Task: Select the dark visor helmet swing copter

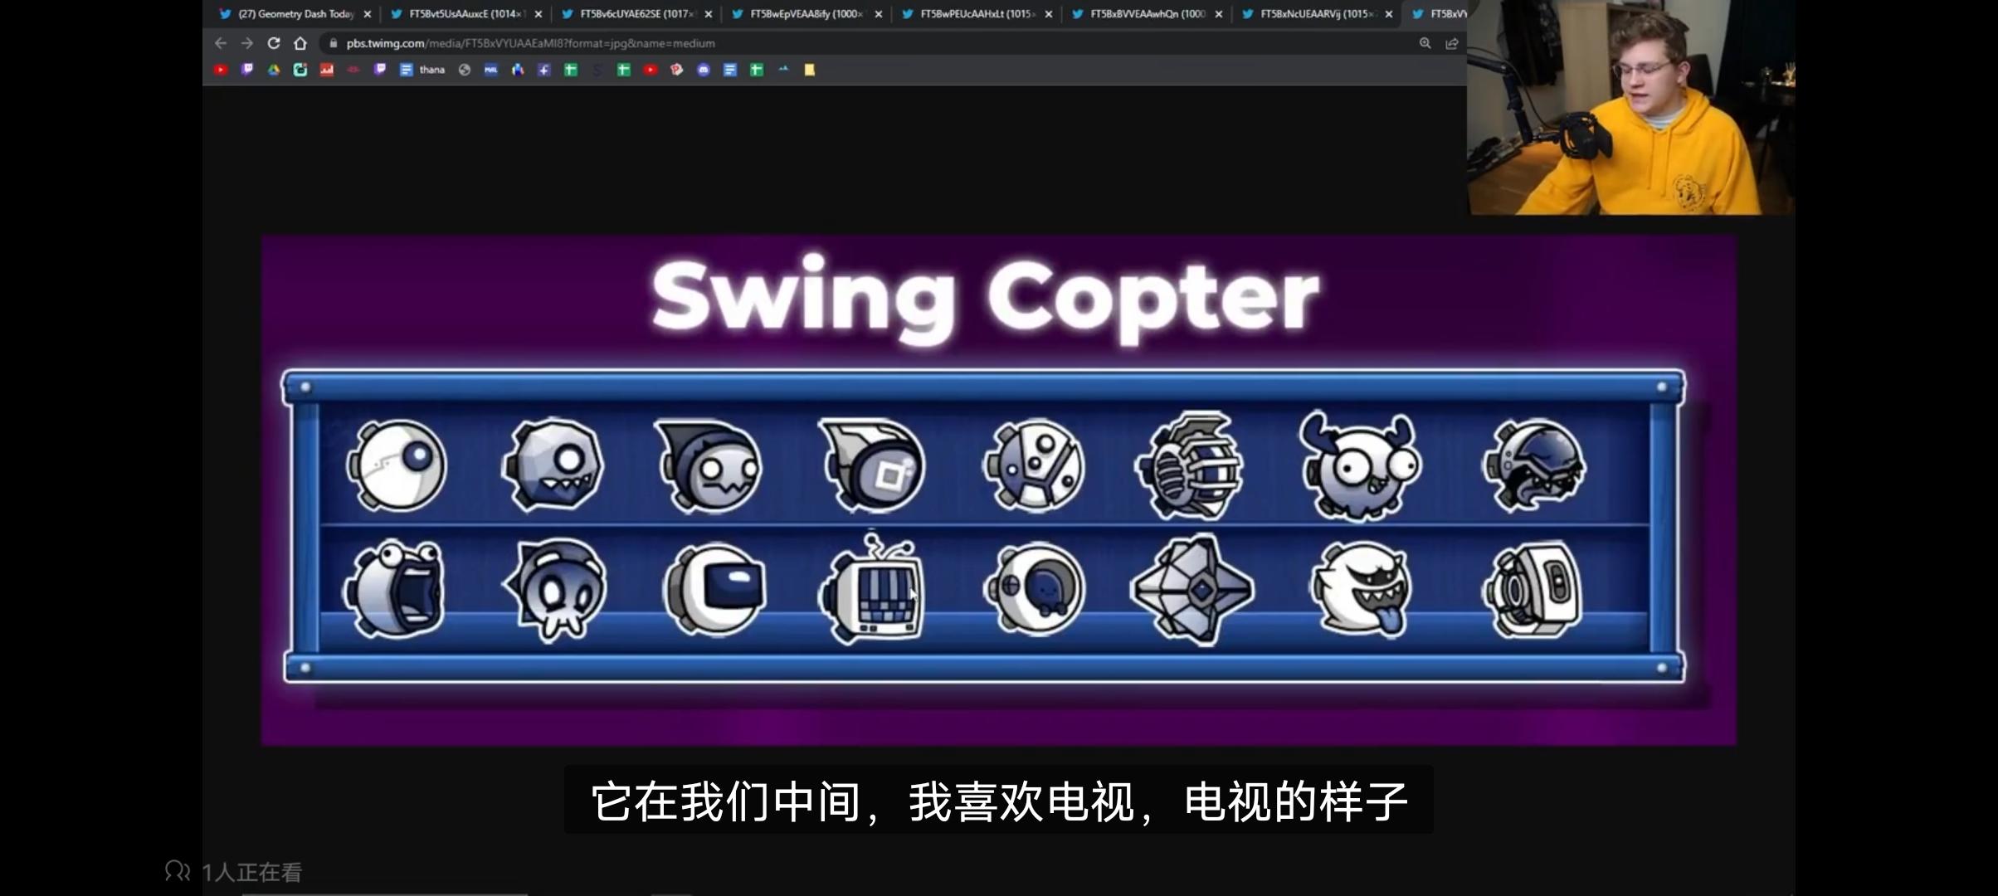Action: [x=1535, y=465]
